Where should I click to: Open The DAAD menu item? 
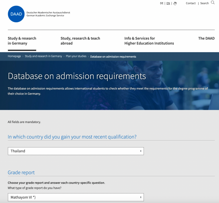(206, 38)
